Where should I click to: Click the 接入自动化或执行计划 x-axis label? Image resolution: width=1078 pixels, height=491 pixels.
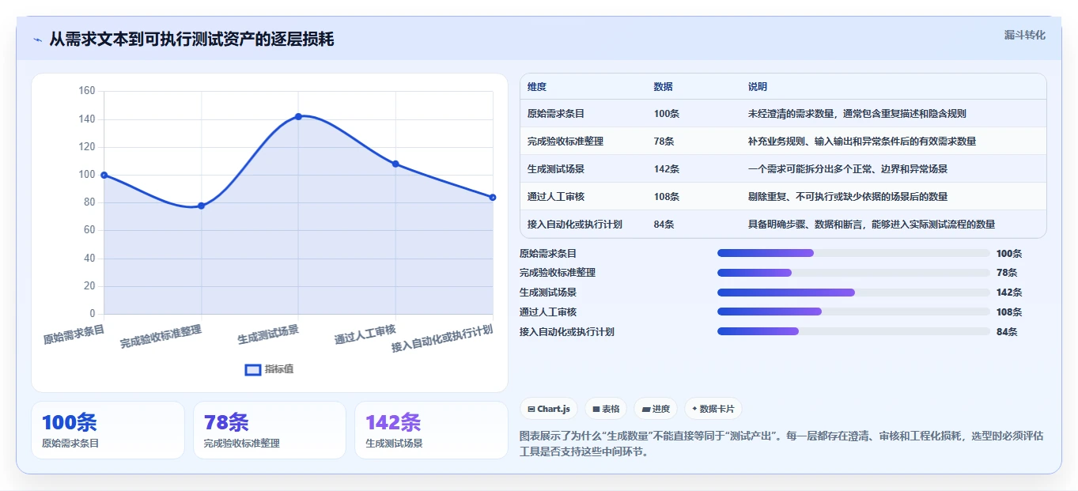point(442,338)
